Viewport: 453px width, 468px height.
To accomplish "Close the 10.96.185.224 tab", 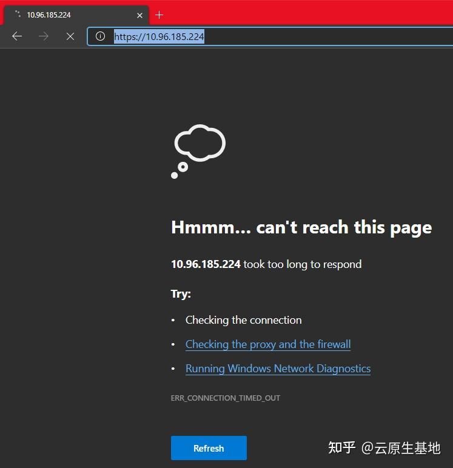I will tap(139, 15).
